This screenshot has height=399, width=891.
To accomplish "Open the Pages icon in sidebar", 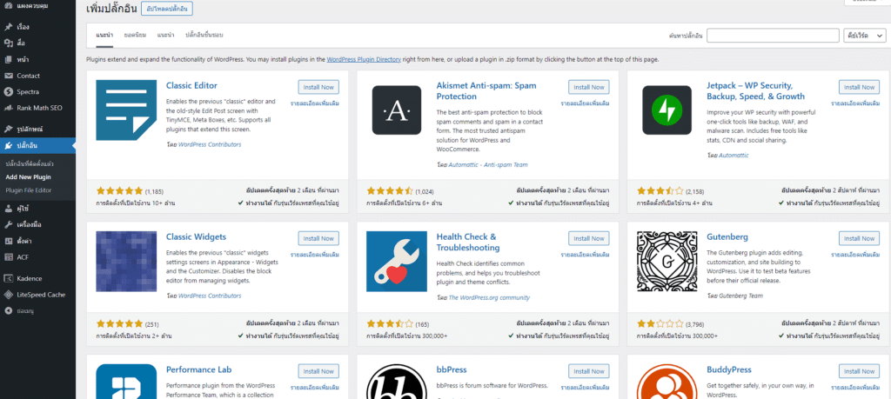I will click(8, 60).
